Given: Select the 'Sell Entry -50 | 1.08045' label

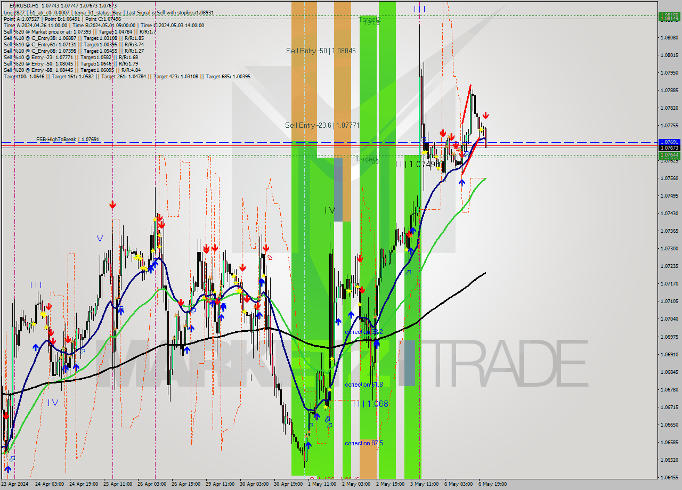Looking at the screenshot, I should point(321,51).
